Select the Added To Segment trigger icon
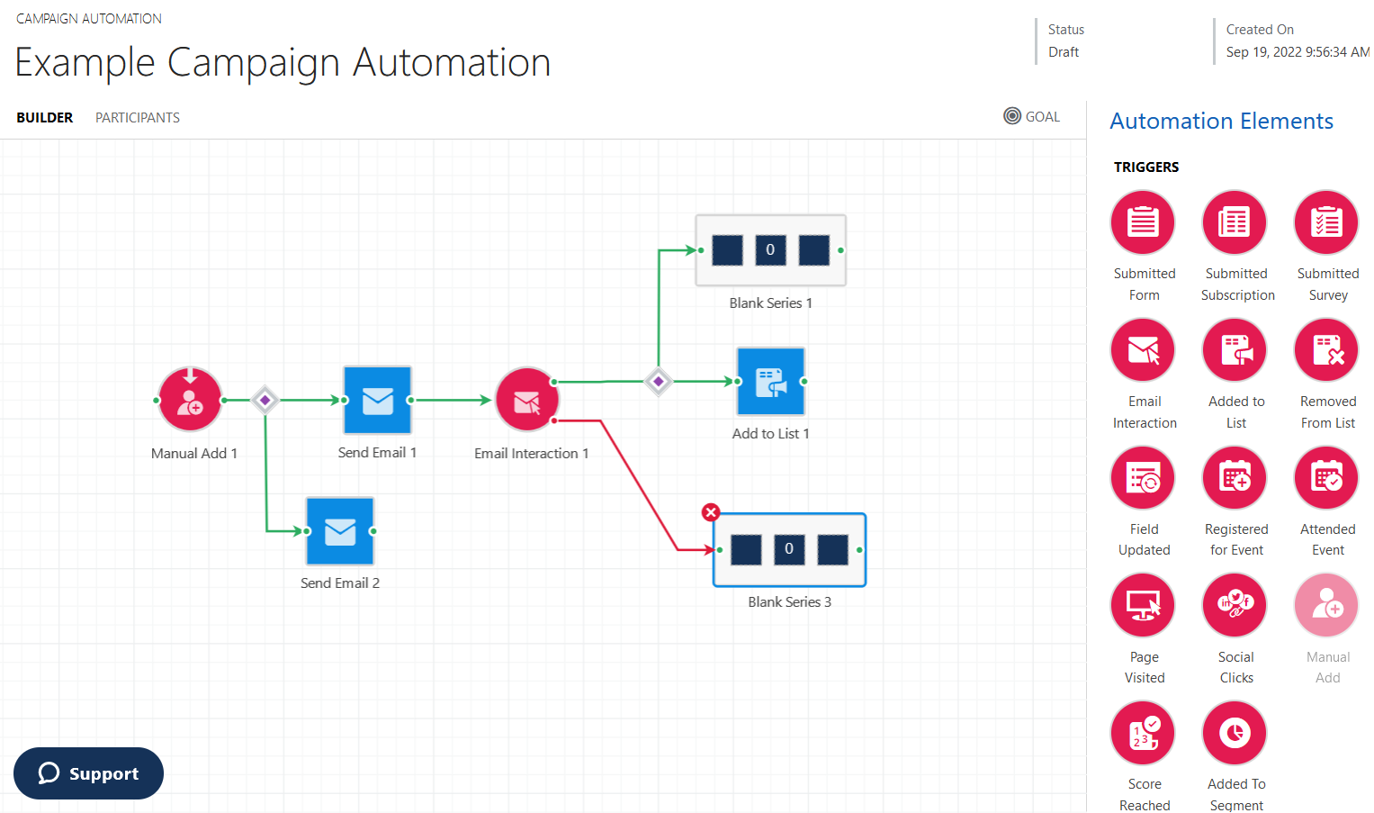Screen dimensions: 1374x813 pyautogui.click(x=1235, y=733)
